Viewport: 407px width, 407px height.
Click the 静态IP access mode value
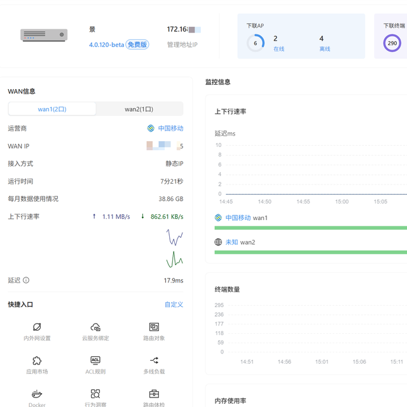point(174,163)
